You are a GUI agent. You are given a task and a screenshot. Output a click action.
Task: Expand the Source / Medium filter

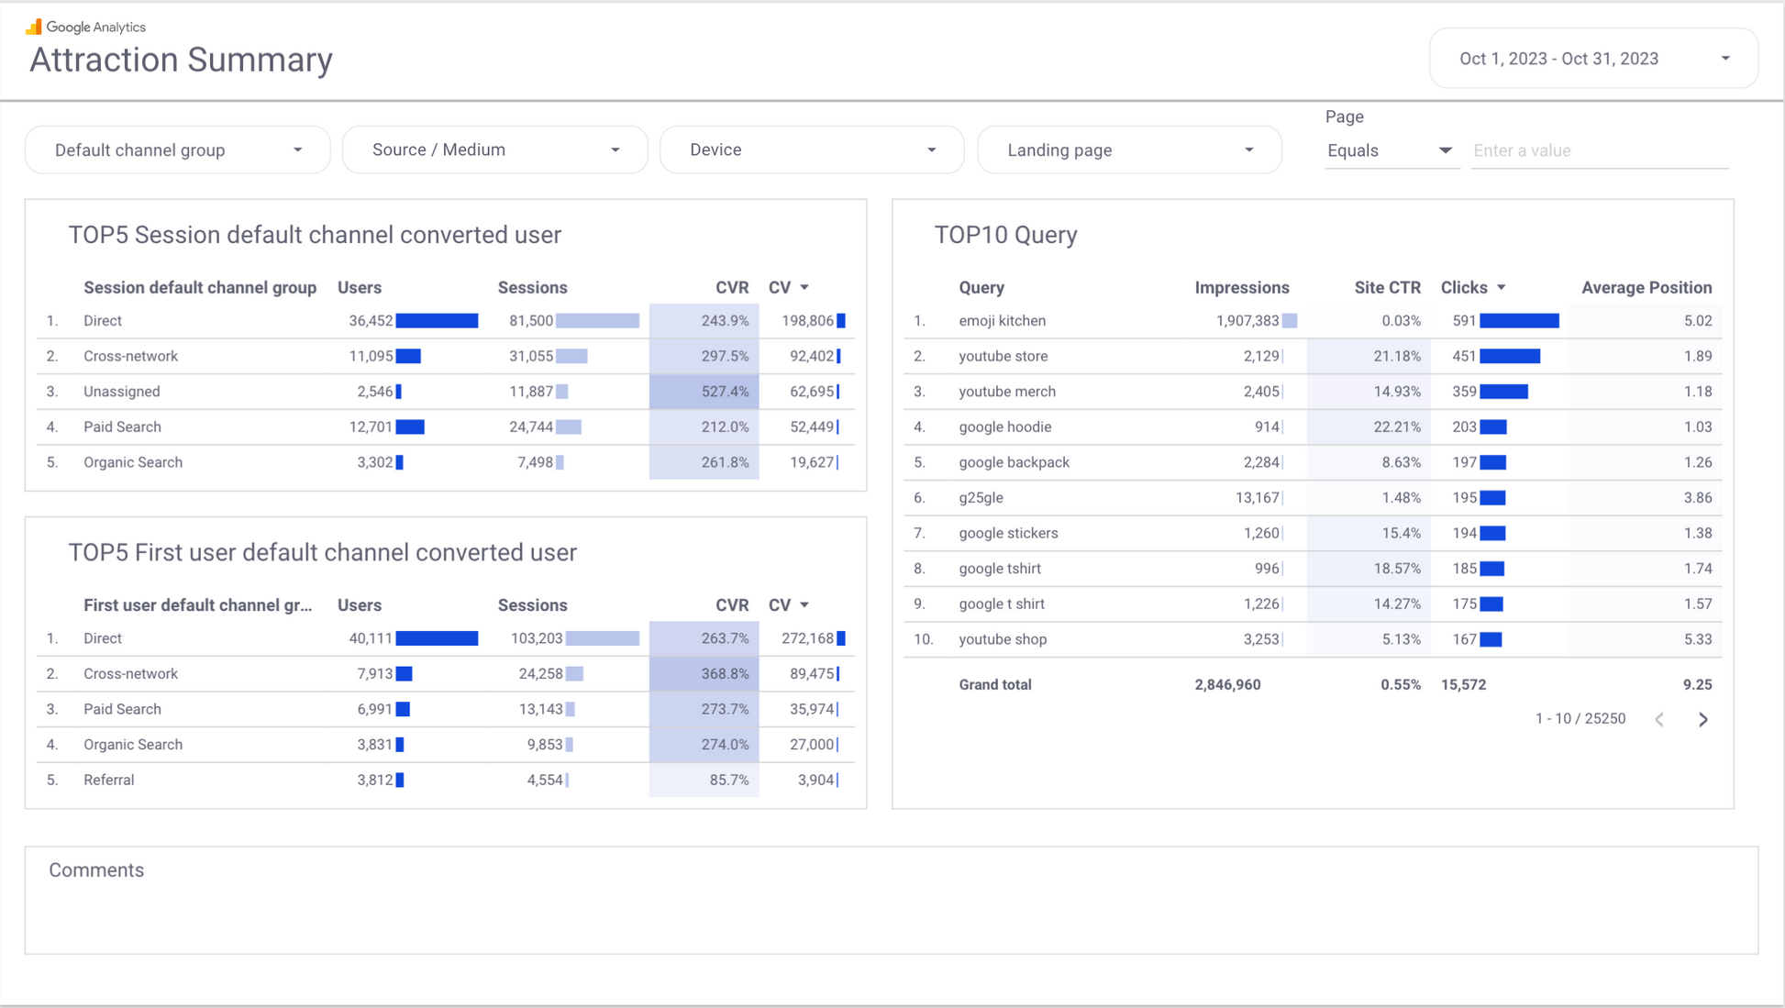coord(494,150)
